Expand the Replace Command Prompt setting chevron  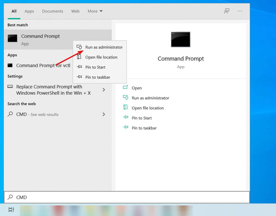click(x=104, y=90)
